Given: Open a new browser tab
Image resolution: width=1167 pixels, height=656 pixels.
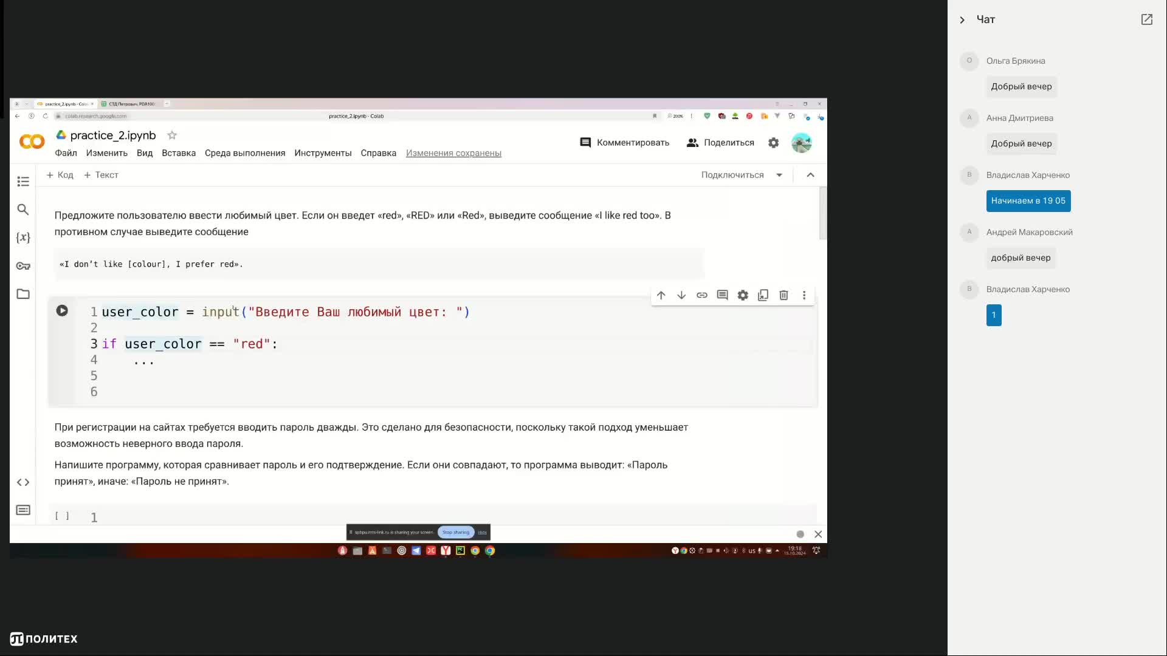Looking at the screenshot, I should pyautogui.click(x=167, y=104).
